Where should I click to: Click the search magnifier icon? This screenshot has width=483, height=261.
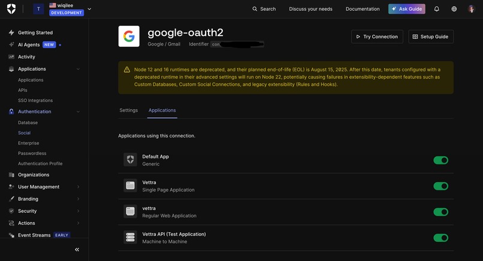(255, 9)
